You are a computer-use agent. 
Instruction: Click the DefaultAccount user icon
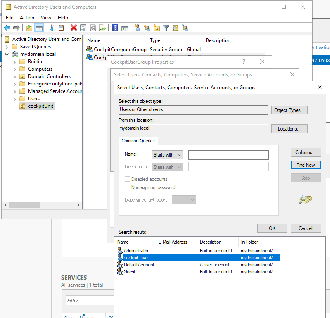point(120,265)
